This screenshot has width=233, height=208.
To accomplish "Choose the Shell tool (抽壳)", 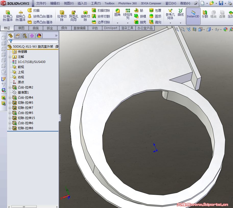I will click(140, 22).
